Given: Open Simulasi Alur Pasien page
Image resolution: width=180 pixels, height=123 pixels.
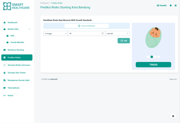Looking at the screenshot, I should pos(17,73).
